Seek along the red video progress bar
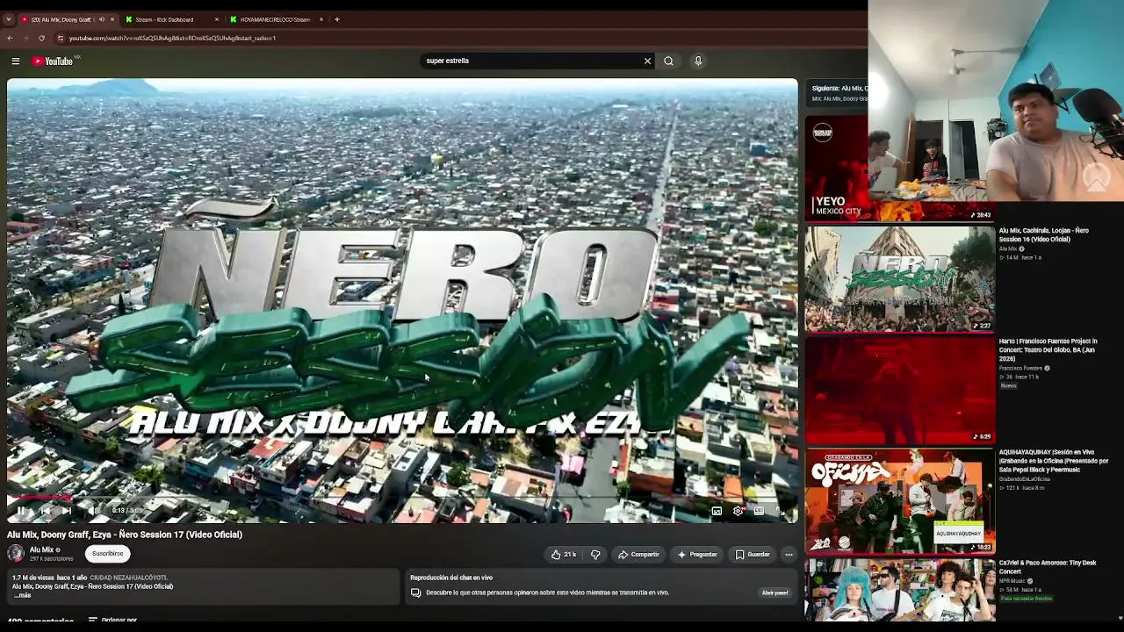Viewport: 1124px width, 632px height. (x=402, y=498)
